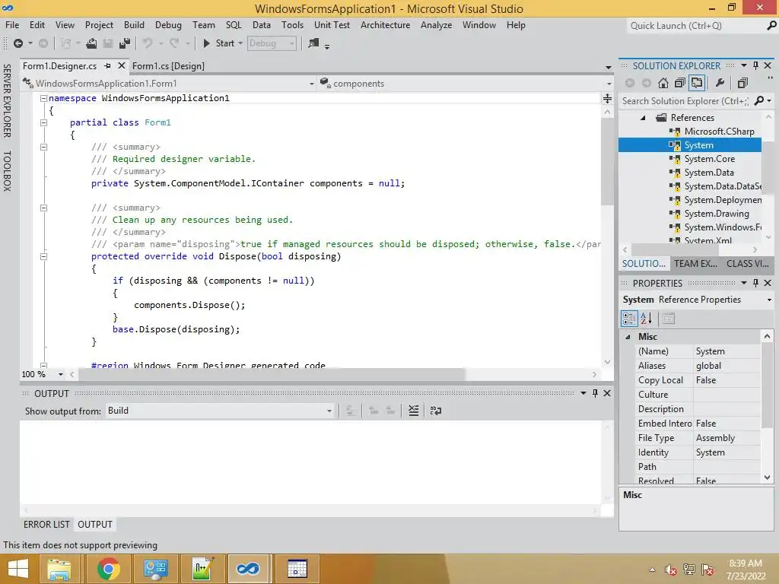Screen dimensions: 779x584
Task: Click the Save All toolbar icon
Action: point(126,43)
